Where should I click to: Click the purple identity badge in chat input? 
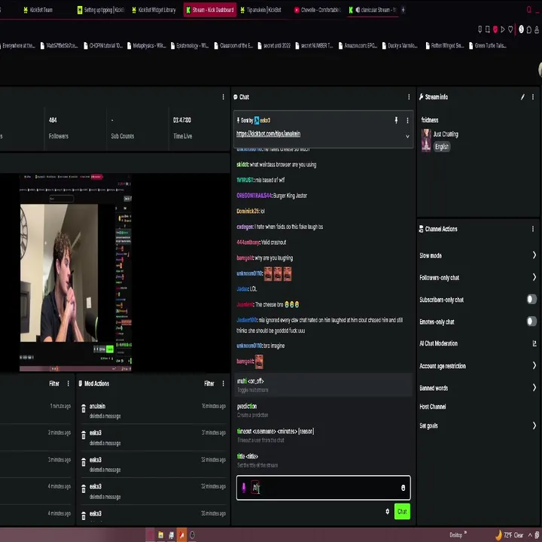pos(244,488)
